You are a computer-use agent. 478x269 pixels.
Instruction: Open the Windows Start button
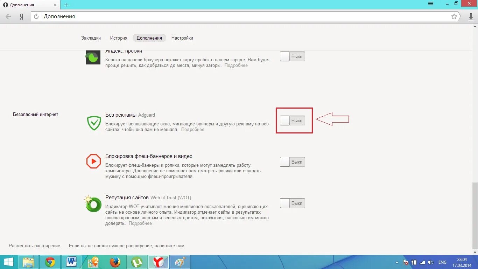pyautogui.click(x=9, y=262)
